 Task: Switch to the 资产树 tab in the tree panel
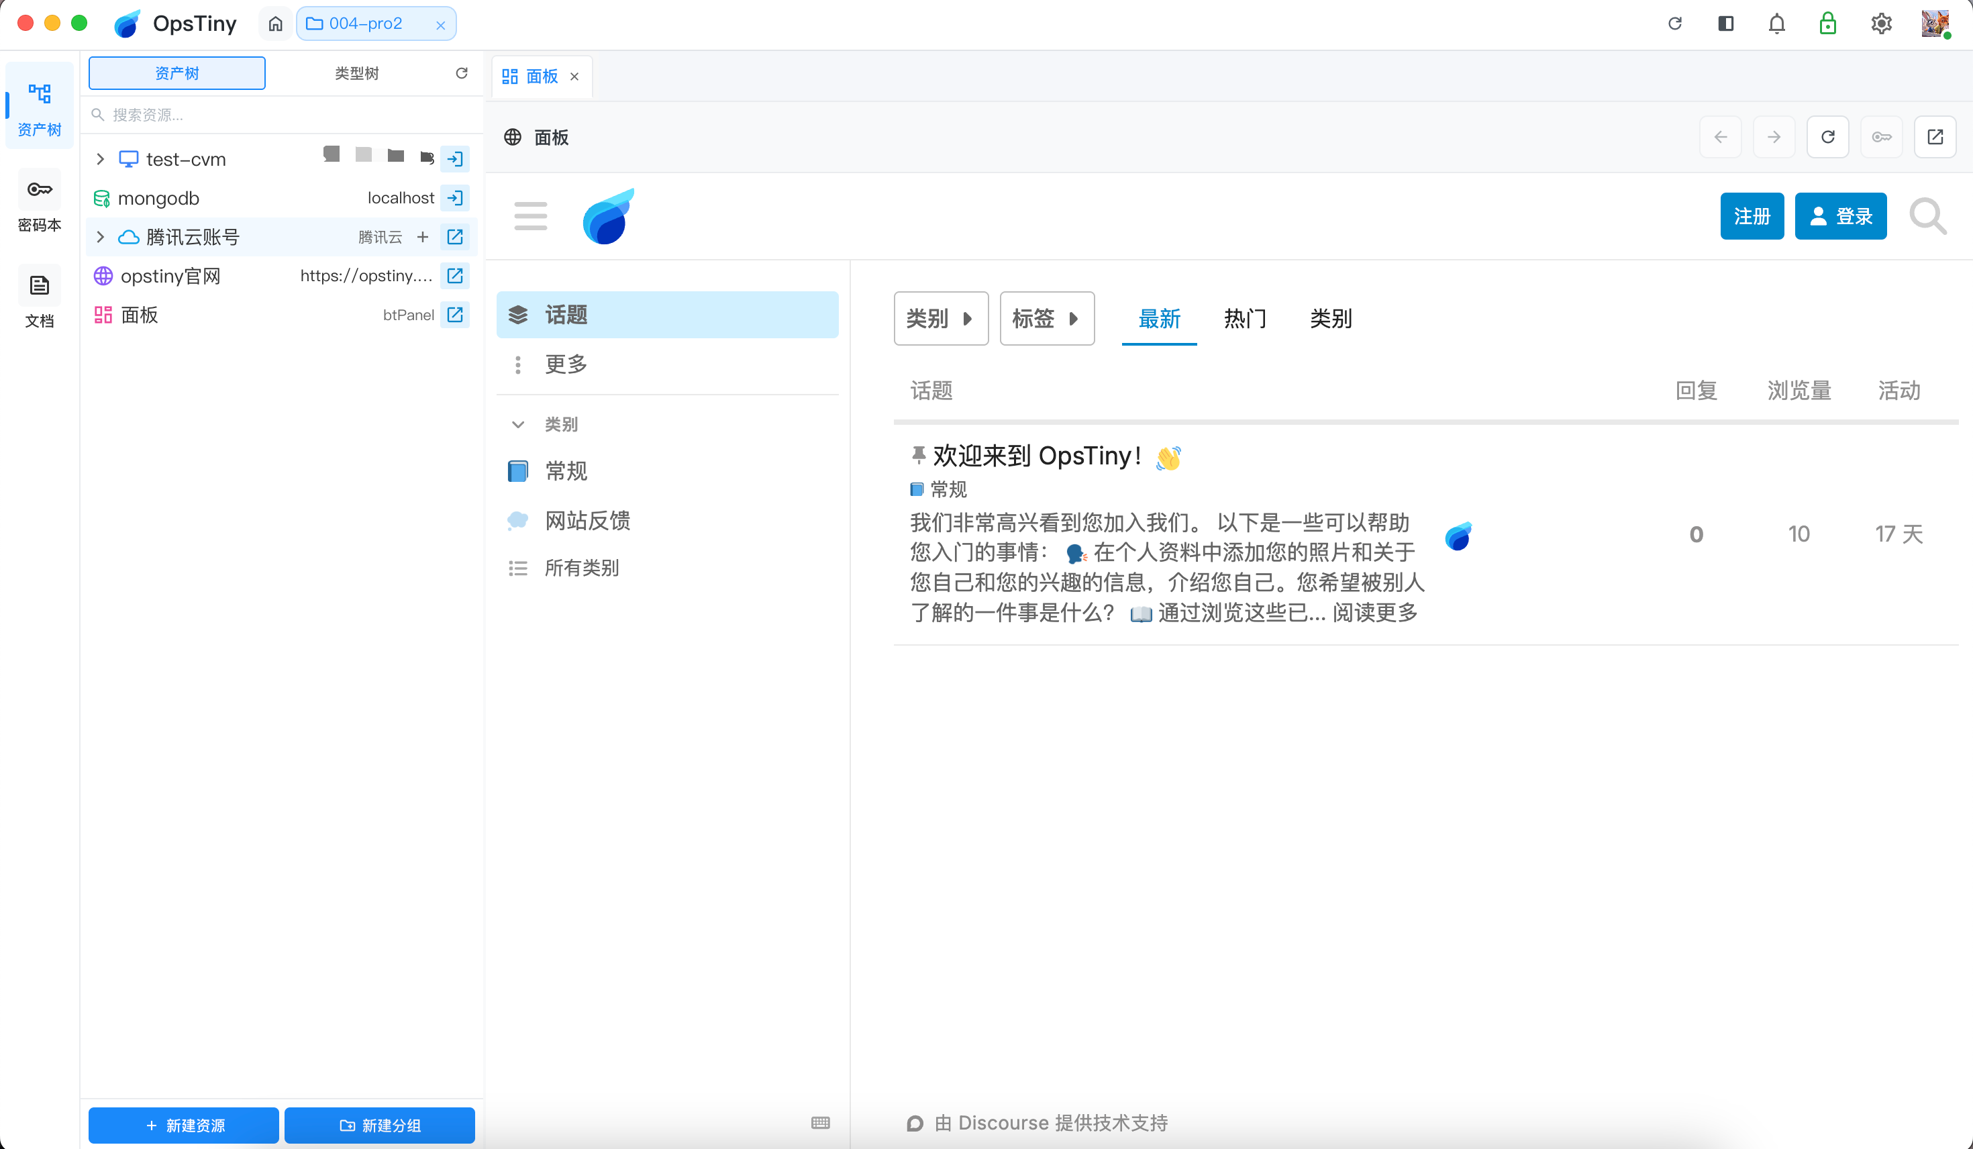pos(177,73)
